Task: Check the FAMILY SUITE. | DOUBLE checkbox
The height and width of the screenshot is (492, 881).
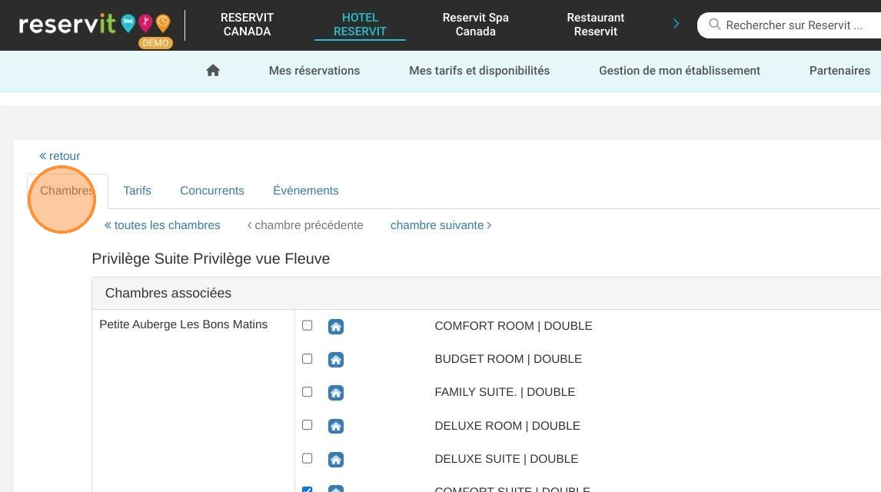Action: [308, 391]
